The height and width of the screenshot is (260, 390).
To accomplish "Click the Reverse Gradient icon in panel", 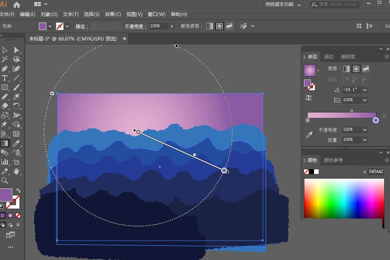I will click(x=309, y=98).
